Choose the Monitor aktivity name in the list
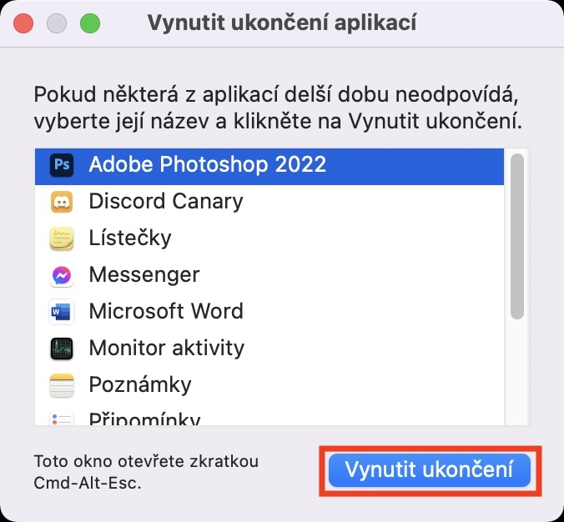 point(167,348)
